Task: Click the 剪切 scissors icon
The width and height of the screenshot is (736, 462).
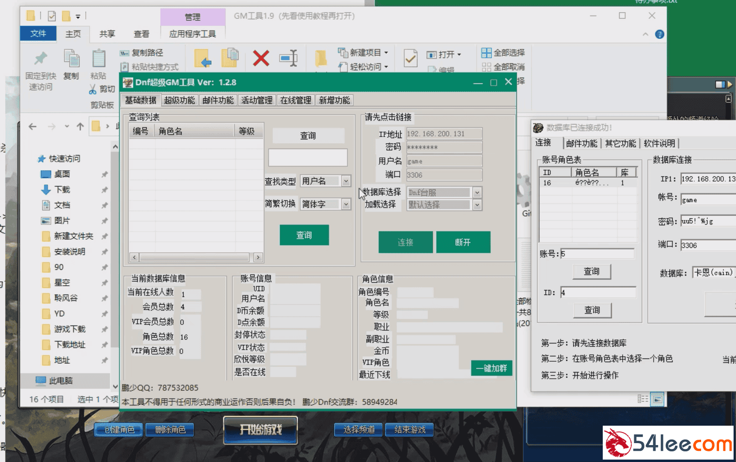Action: click(x=93, y=89)
